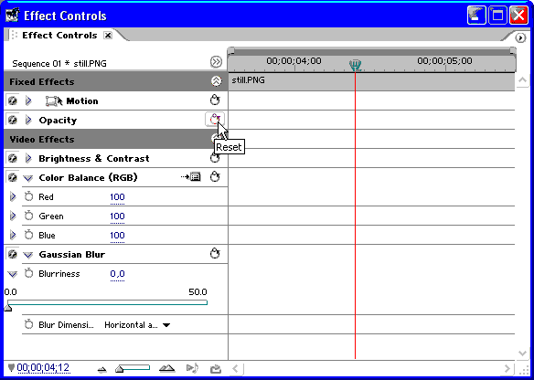Collapse the Fixed Effects section

click(216, 81)
